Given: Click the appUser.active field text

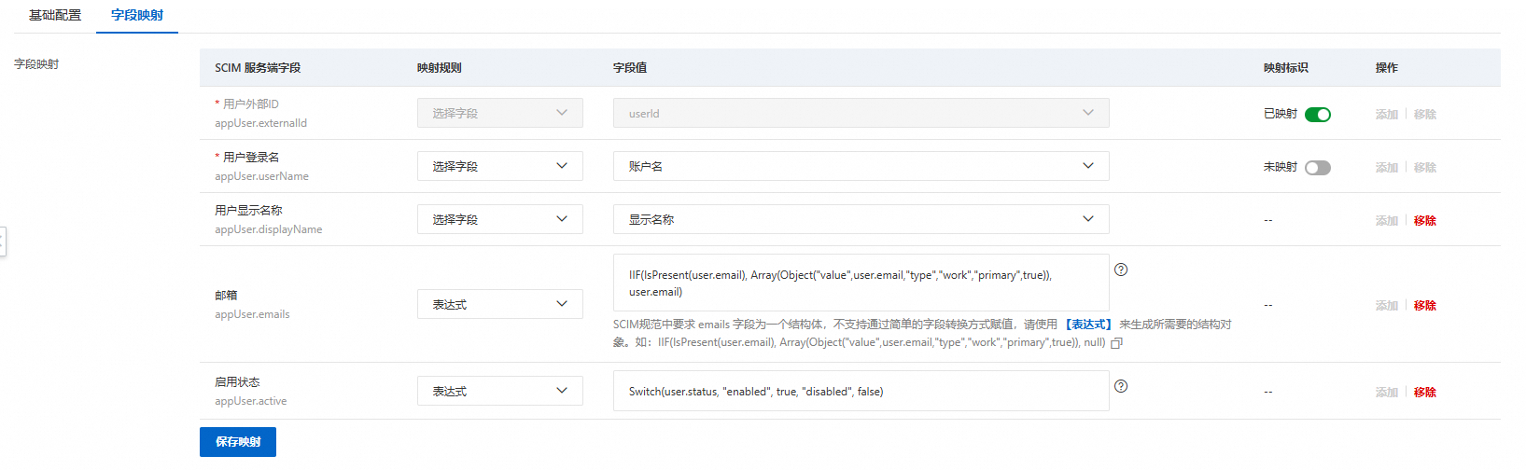Looking at the screenshot, I should point(251,401).
